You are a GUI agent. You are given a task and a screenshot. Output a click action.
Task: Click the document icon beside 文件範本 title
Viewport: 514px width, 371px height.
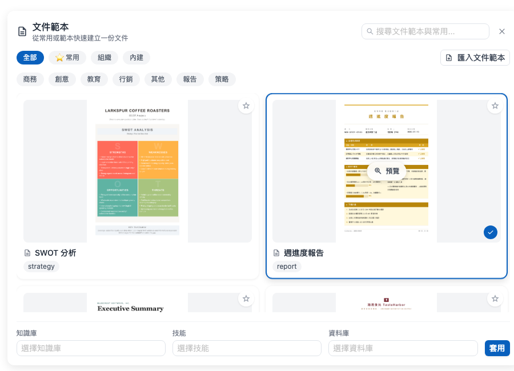[22, 31]
